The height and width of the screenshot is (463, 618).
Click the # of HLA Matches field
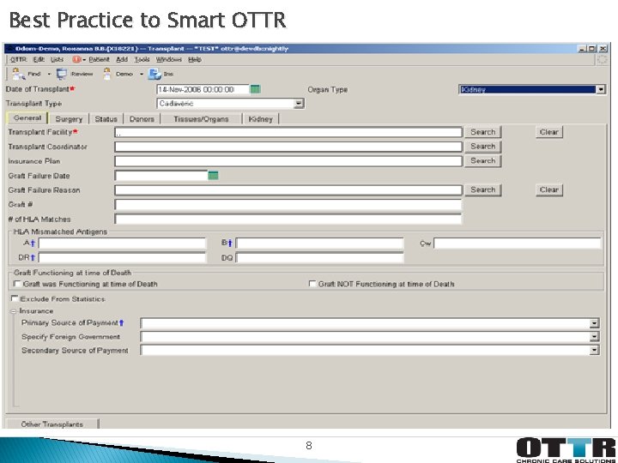point(288,219)
